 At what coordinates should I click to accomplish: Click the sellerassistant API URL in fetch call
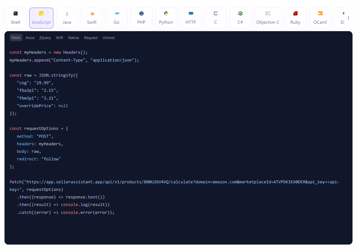tap(174, 186)
